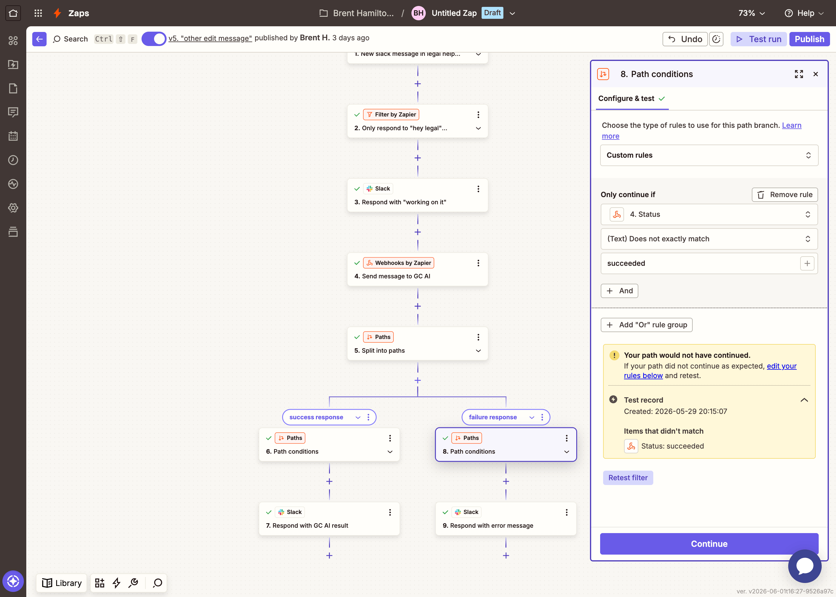The width and height of the screenshot is (836, 597).
Task: Open the comments sidebar icon
Action: click(13, 112)
